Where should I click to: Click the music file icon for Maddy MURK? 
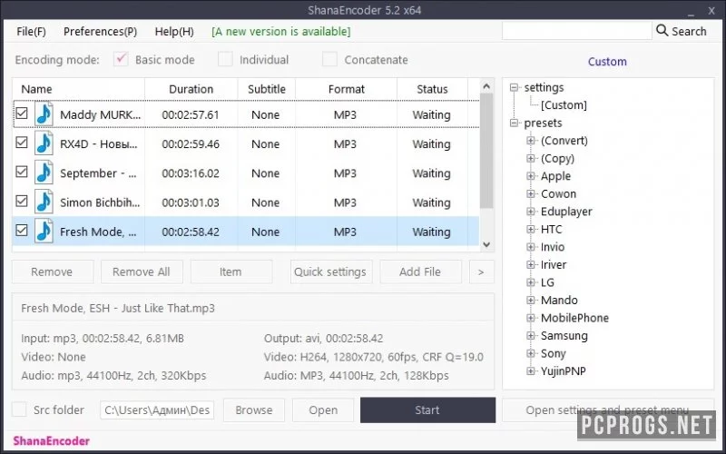click(x=44, y=114)
